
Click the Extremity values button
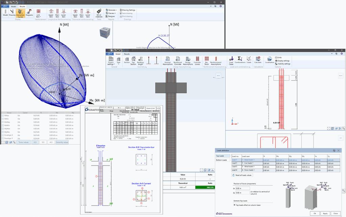[x=62, y=142]
